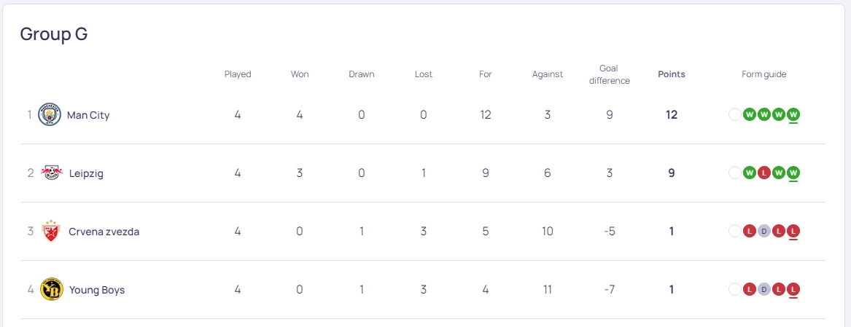Click the Points column header

coord(671,74)
